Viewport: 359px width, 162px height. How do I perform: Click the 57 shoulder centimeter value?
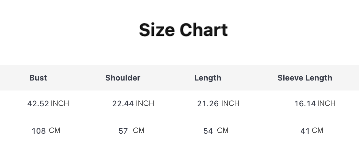point(123,131)
